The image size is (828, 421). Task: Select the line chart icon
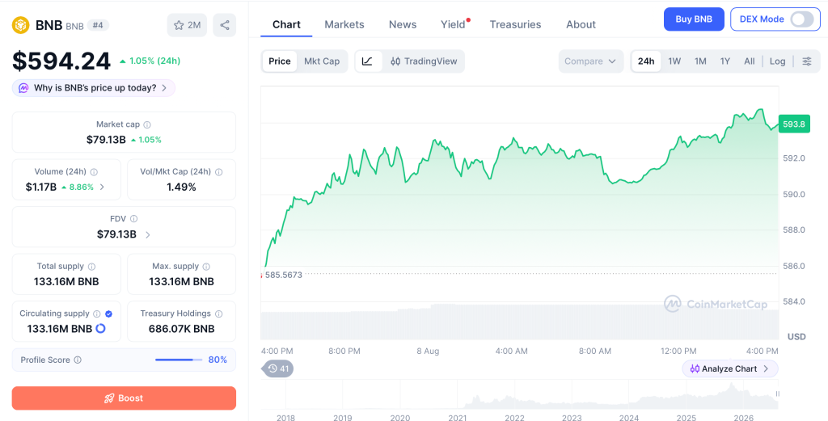368,61
